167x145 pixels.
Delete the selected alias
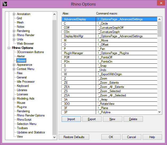(x=133, y=119)
